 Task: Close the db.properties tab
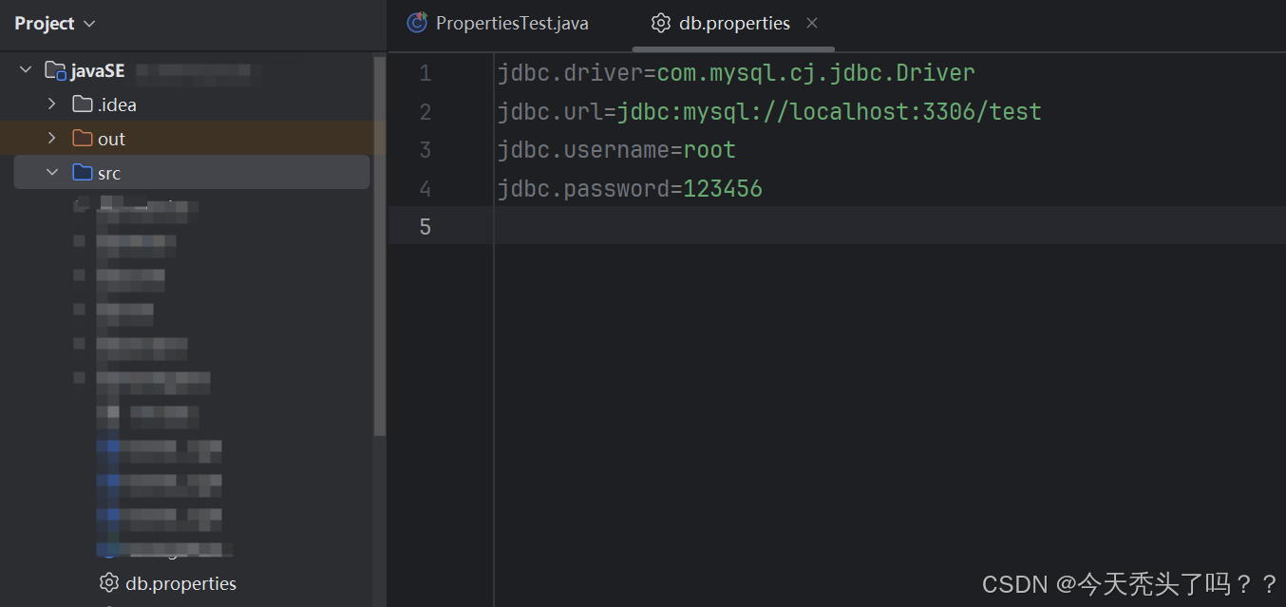point(812,22)
